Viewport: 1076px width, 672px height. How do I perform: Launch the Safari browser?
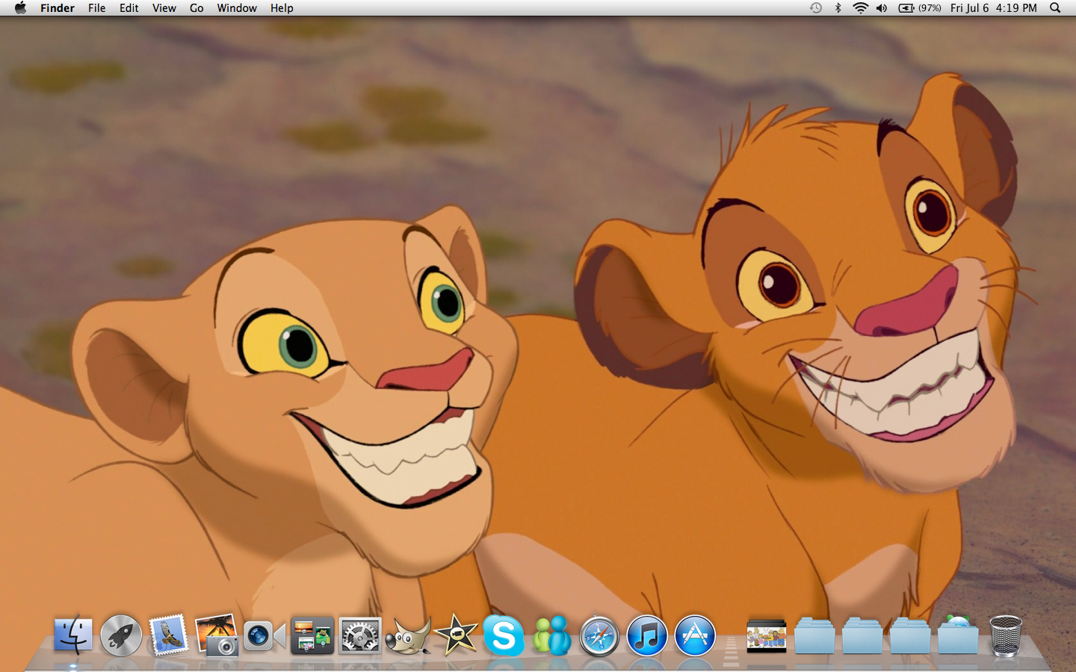pos(599,636)
